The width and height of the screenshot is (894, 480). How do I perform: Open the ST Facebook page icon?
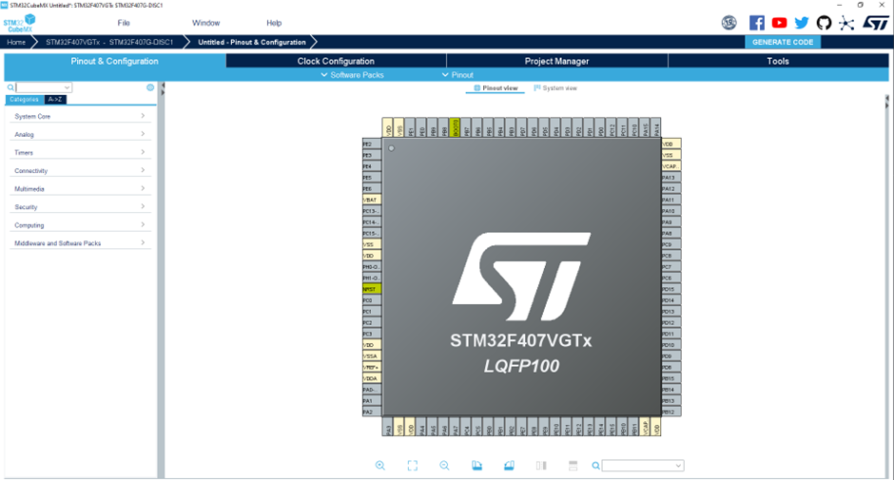(757, 23)
